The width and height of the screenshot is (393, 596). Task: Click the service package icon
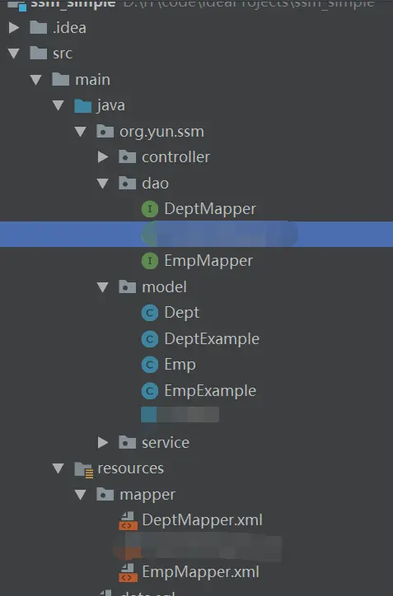coord(127,442)
